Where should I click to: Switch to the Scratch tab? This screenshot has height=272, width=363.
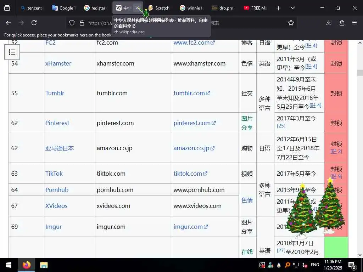159,8
